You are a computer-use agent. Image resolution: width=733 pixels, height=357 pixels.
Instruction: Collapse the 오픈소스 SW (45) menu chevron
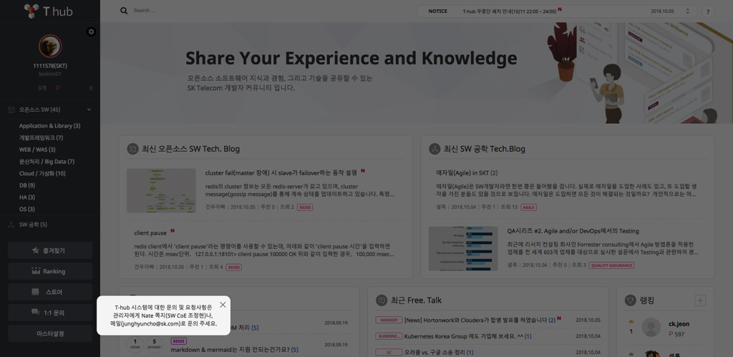89,109
